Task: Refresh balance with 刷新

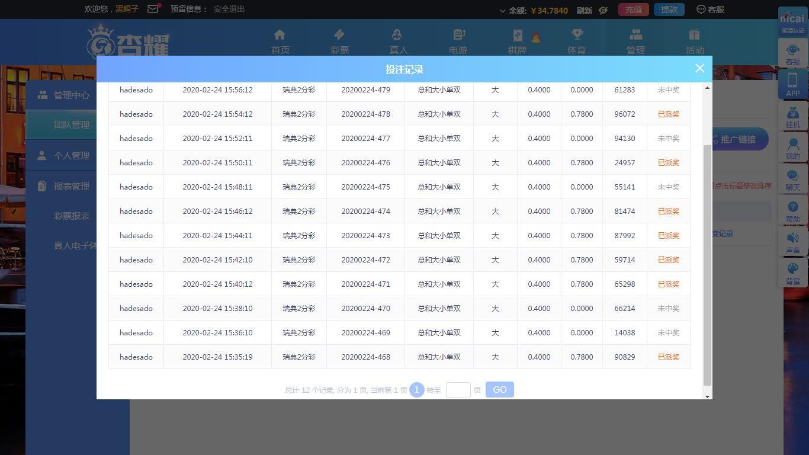Action: [585, 10]
